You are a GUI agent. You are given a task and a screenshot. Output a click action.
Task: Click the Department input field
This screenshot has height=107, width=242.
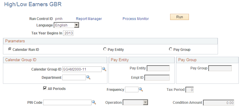[74, 78]
